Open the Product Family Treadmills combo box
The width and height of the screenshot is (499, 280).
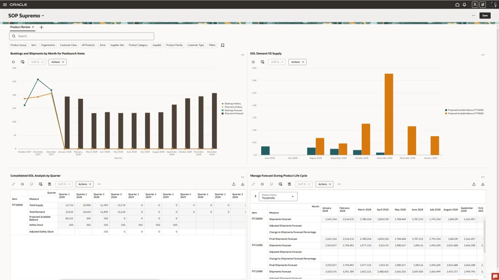coord(278,197)
